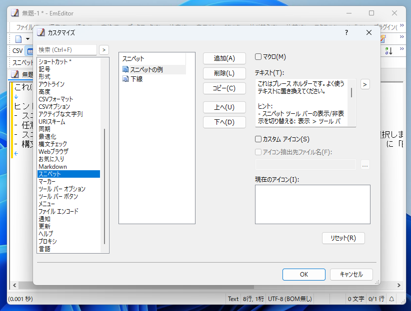
Task: Select メニュー category
Action: click(68, 204)
